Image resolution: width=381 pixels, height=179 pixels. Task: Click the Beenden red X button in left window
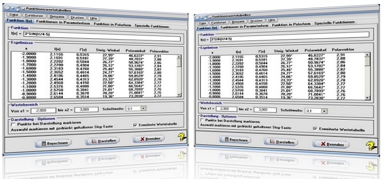coord(148,139)
